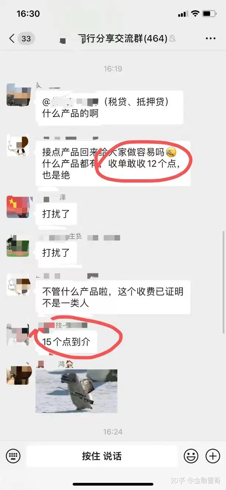
Task: Open the emoji sticker picker
Action: [x=191, y=456]
